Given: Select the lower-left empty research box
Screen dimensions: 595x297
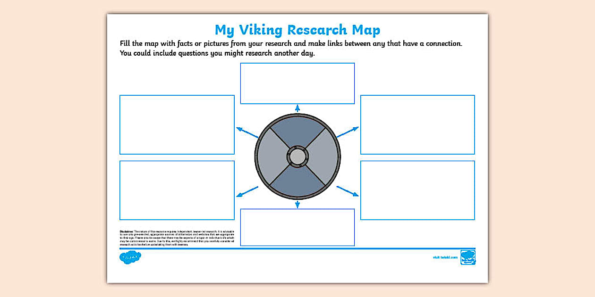Looking at the screenshot, I should [x=177, y=190].
